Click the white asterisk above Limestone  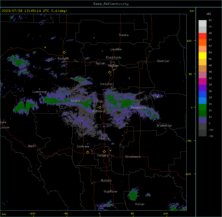(39, 89)
